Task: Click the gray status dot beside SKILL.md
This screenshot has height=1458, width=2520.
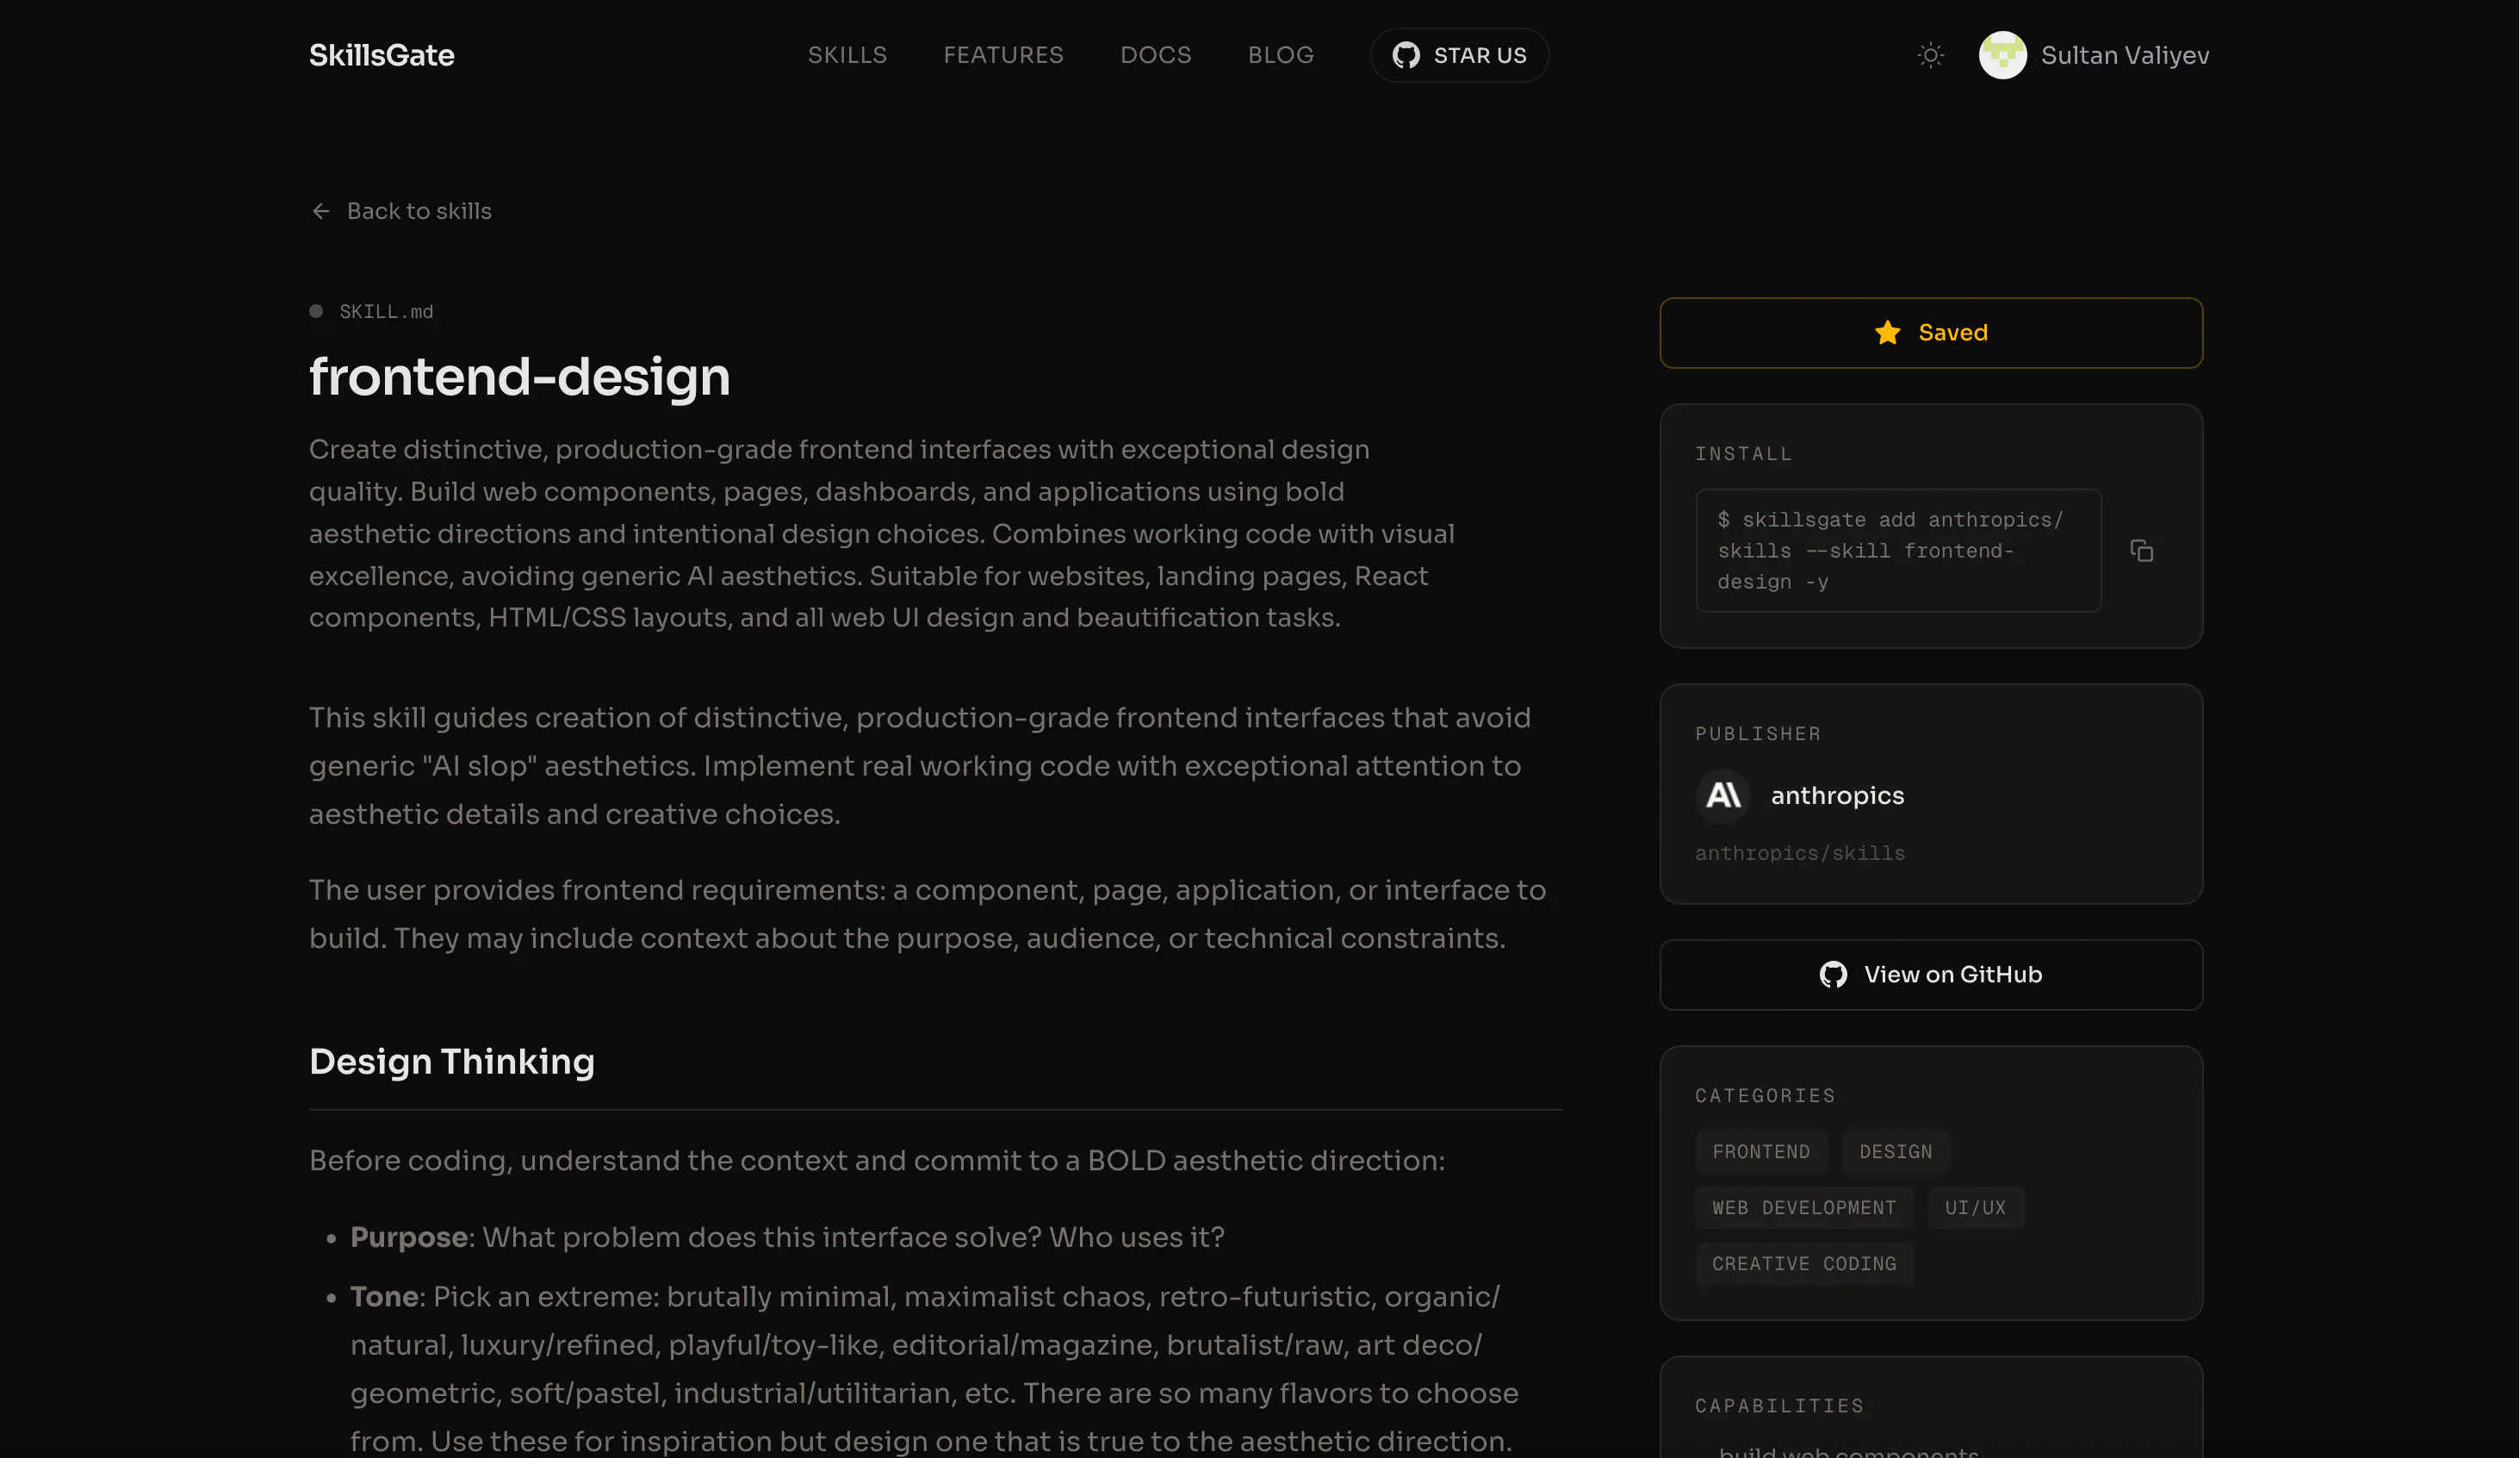Action: [316, 311]
